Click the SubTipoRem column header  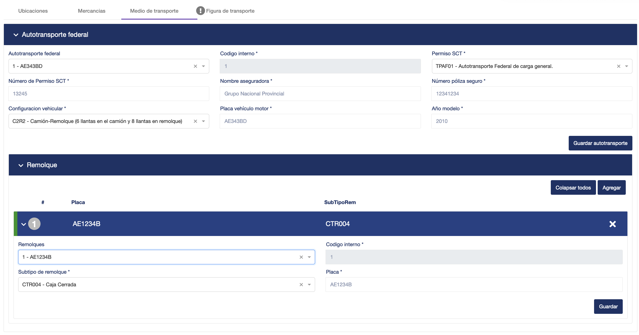[340, 202]
